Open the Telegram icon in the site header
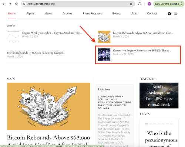 tap(169, 14)
